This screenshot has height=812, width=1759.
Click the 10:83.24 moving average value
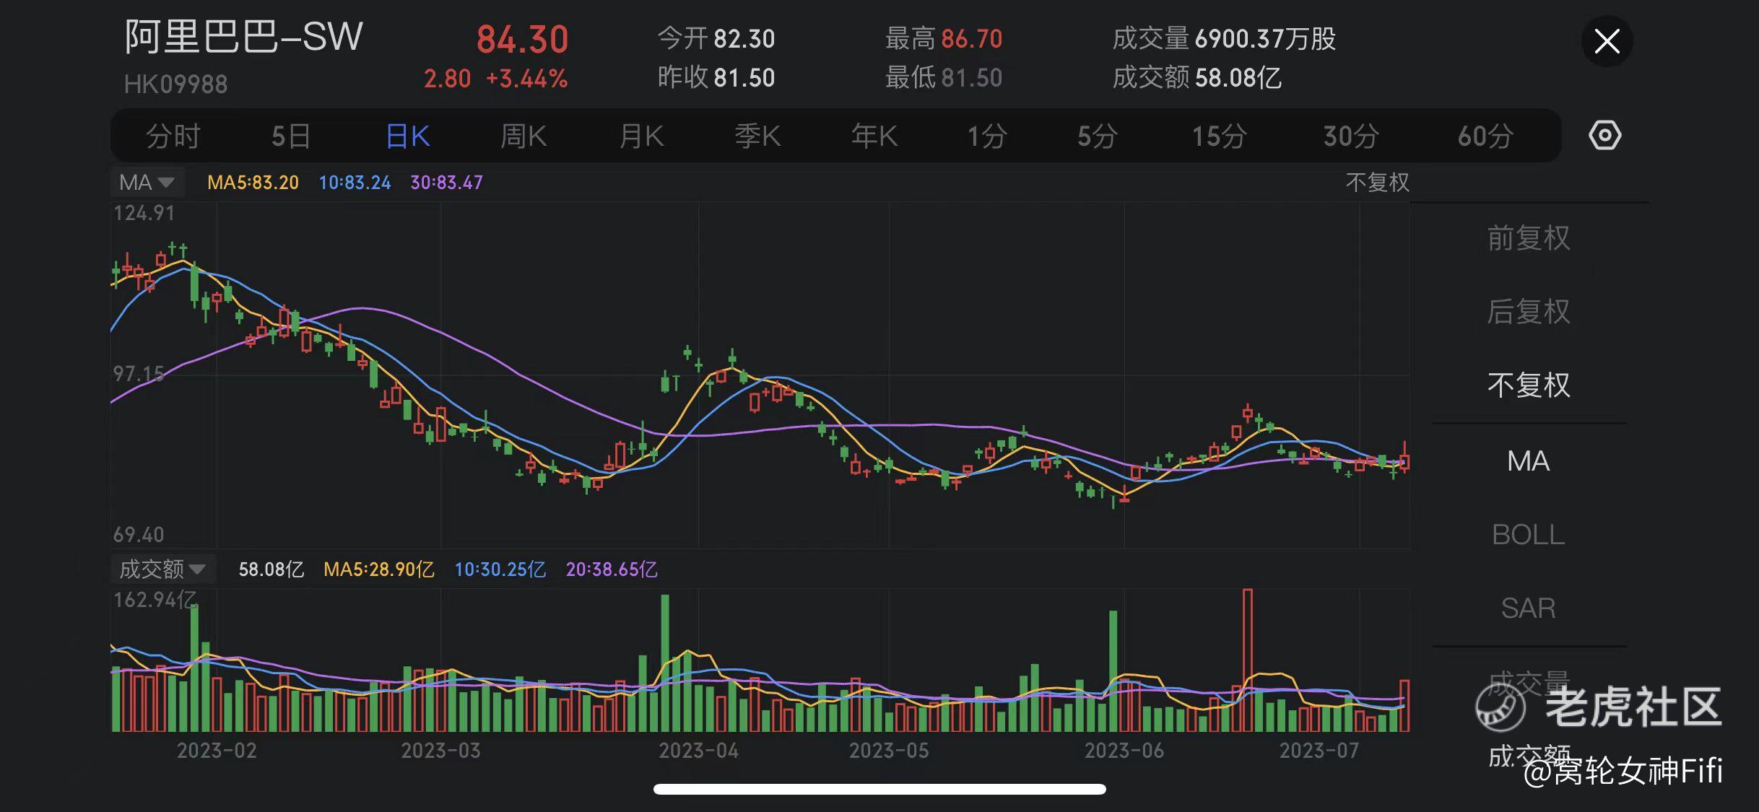[x=355, y=183]
